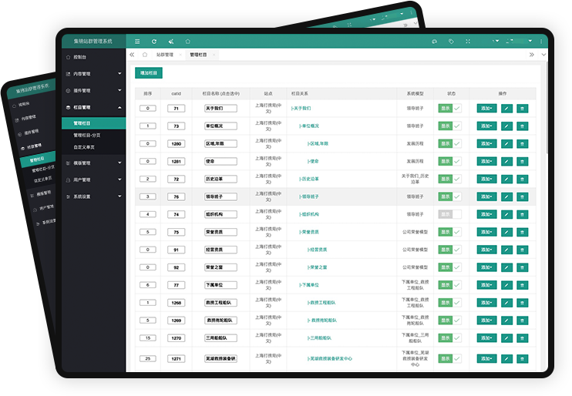Click the refresh icon in top bar

pyautogui.click(x=154, y=41)
